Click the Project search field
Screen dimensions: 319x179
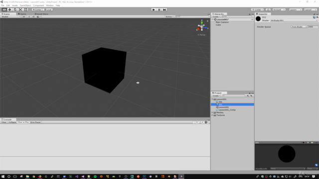coord(234,95)
